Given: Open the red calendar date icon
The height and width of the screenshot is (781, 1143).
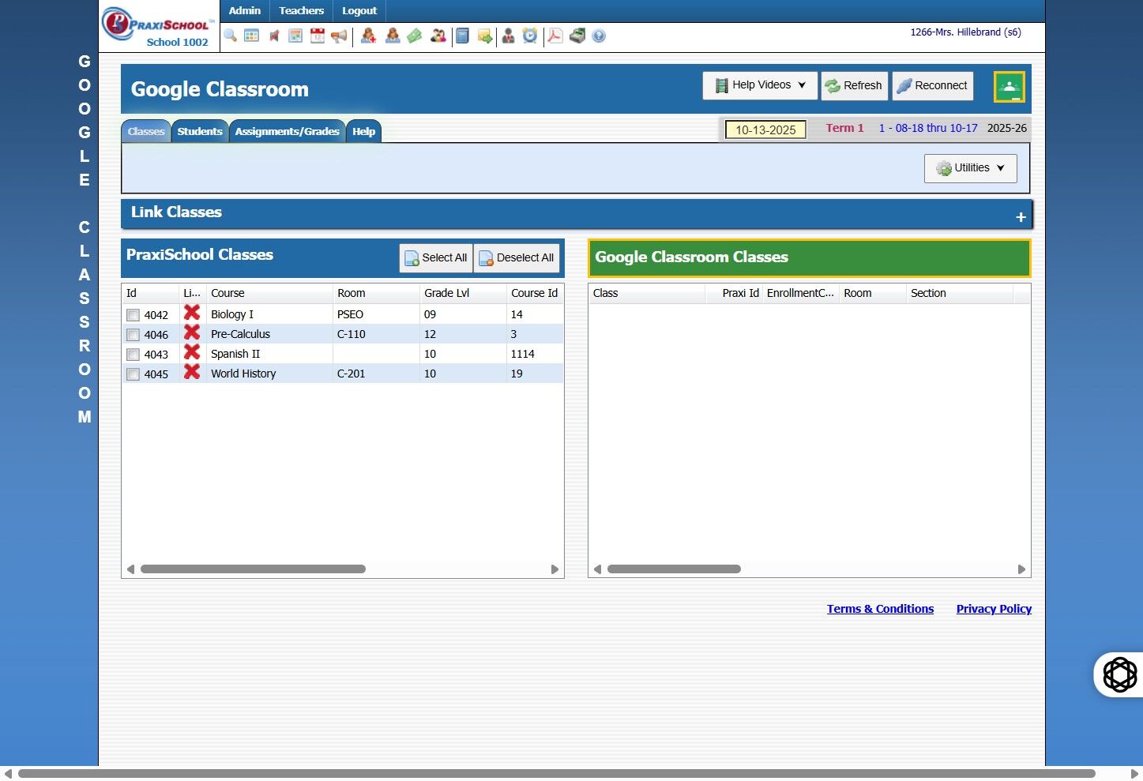Looking at the screenshot, I should 318,36.
